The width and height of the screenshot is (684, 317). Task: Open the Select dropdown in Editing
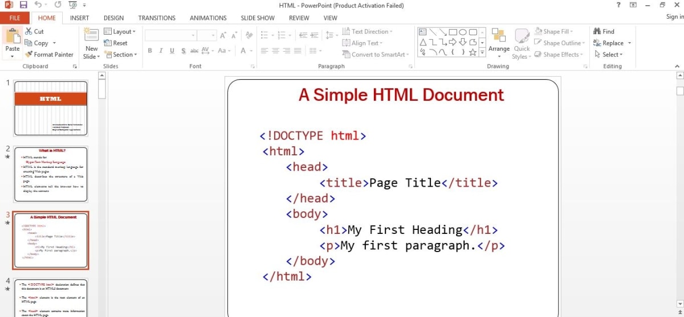pyautogui.click(x=609, y=55)
